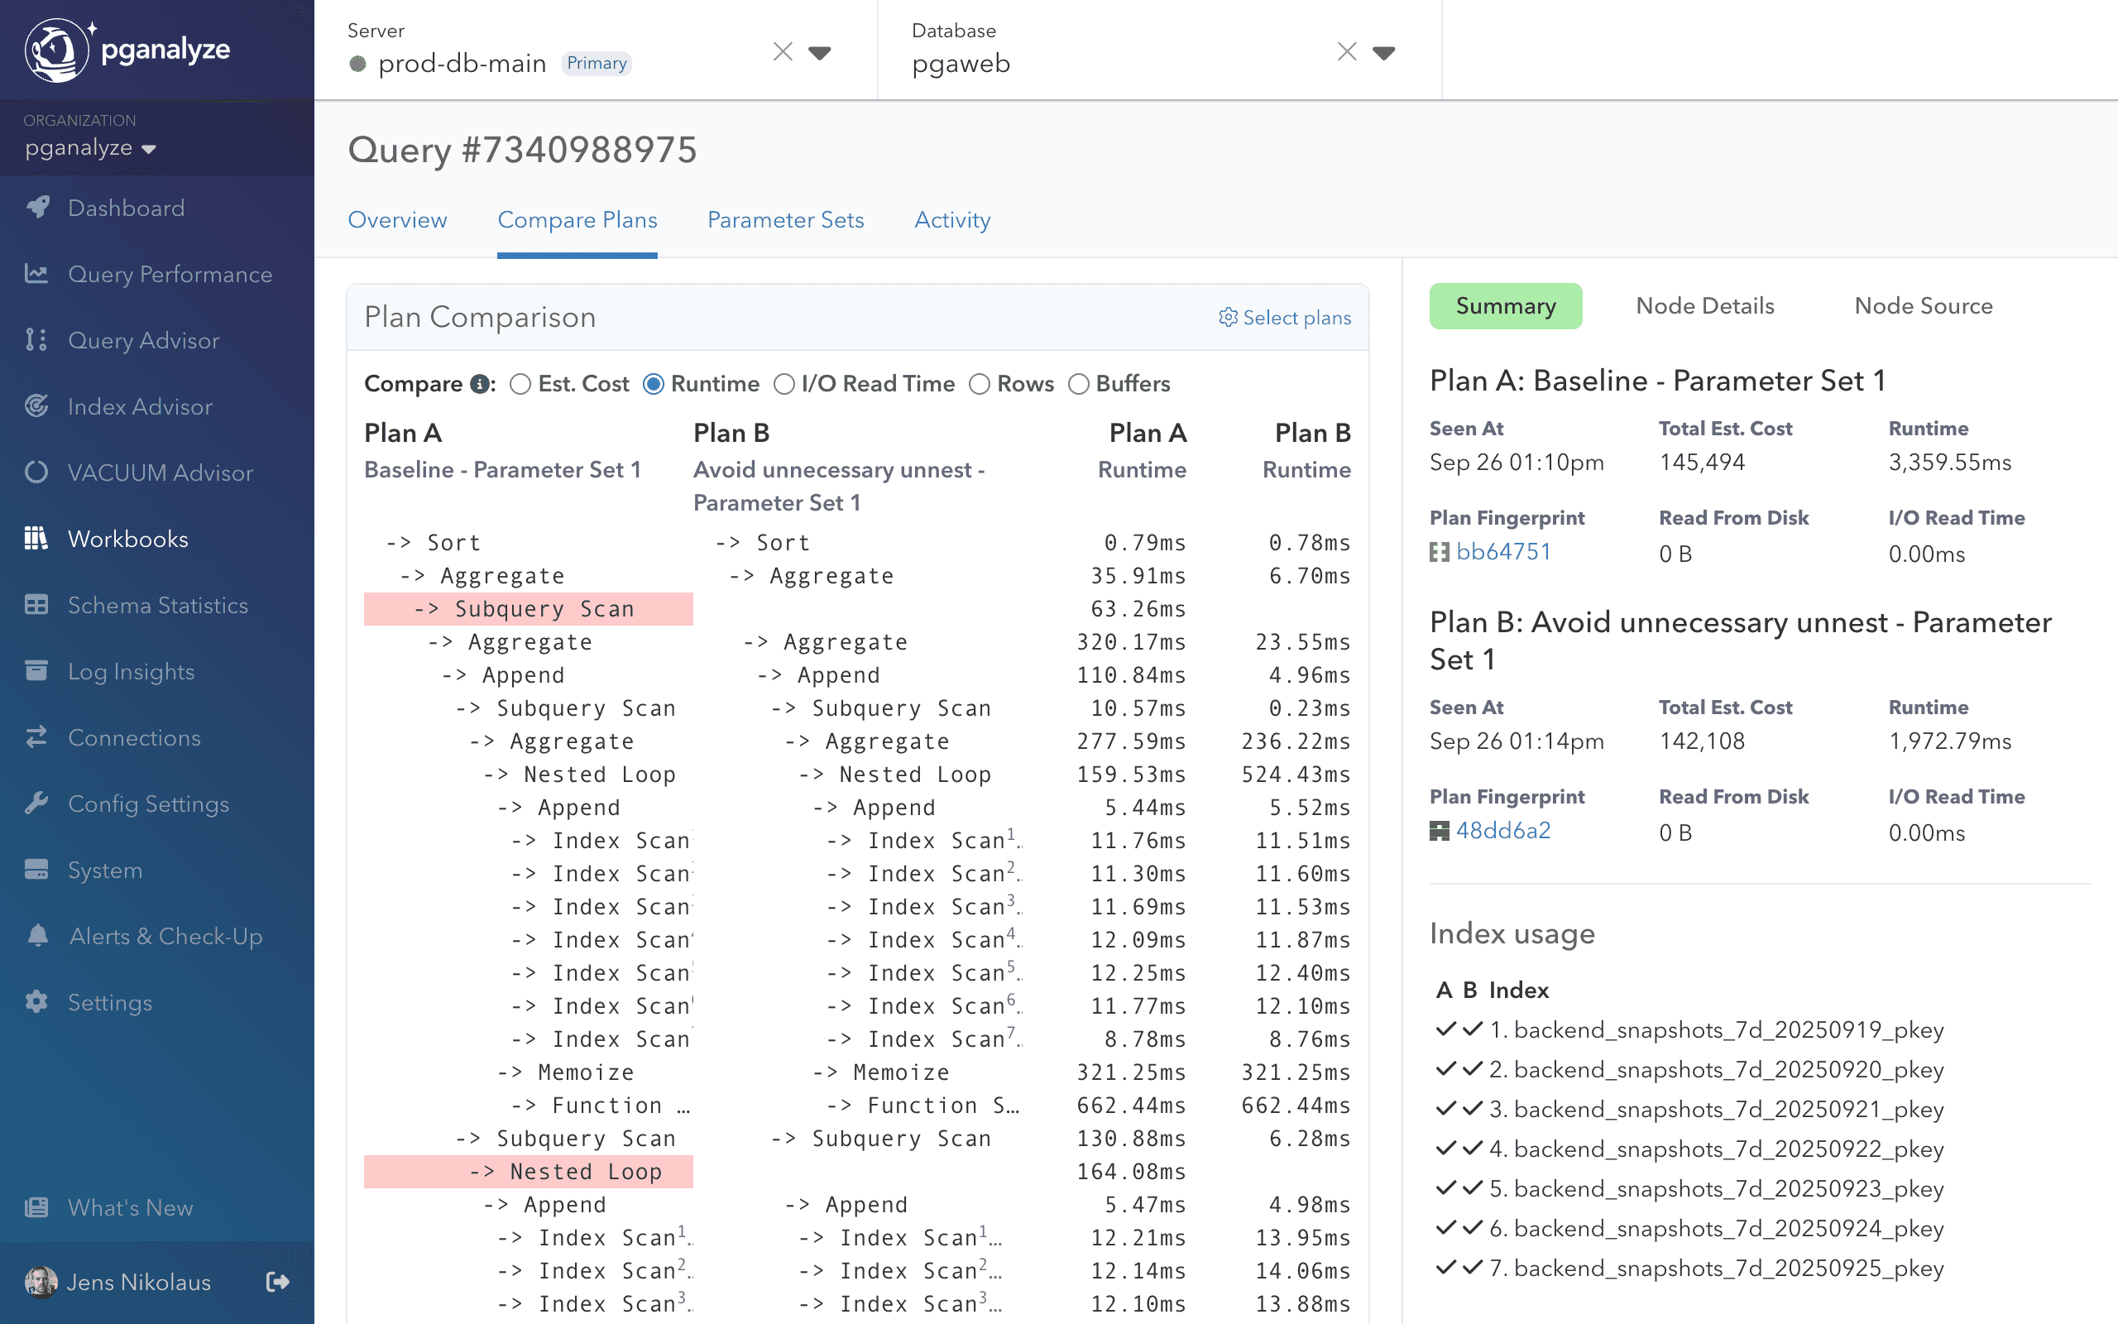Open Alerts & Check-Up bell icon
The image size is (2118, 1324).
pyautogui.click(x=36, y=936)
